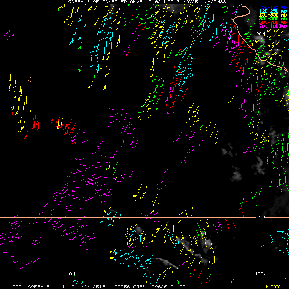289x289 pixels.
Task: Select the 126-250 mb cyan legend entry
Action: click(x=274, y=11)
